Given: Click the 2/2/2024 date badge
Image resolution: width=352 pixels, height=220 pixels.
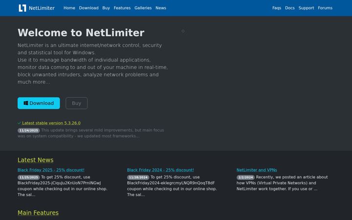Looking at the screenshot, I should pyautogui.click(x=245, y=177).
